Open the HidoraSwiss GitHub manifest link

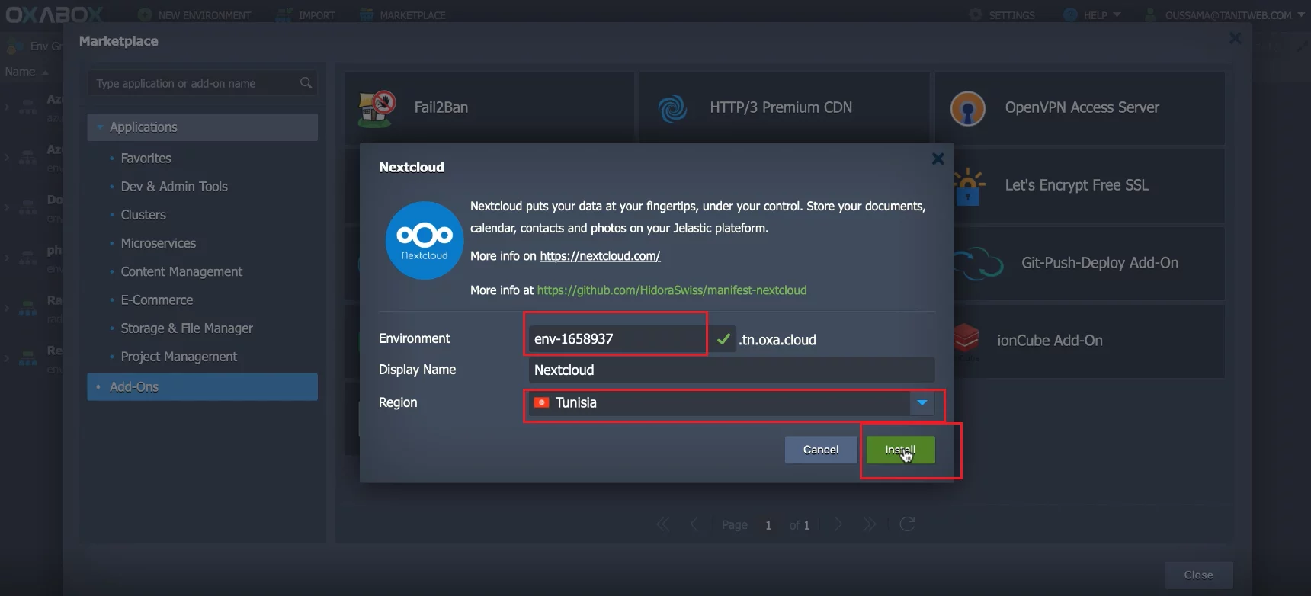pos(672,290)
